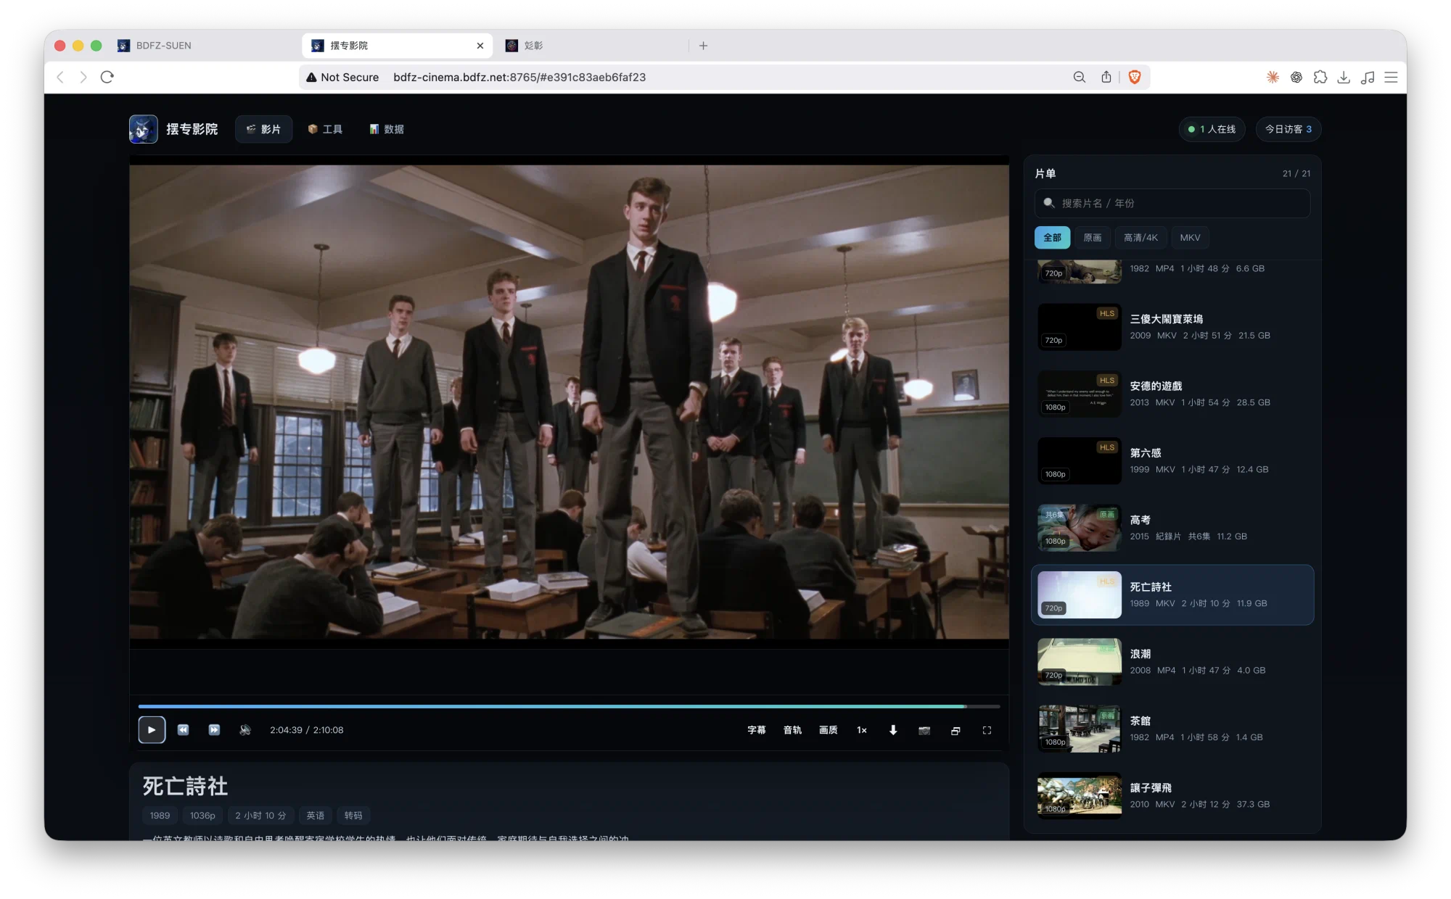Open the extensions puzzle-piece menu

1320,77
